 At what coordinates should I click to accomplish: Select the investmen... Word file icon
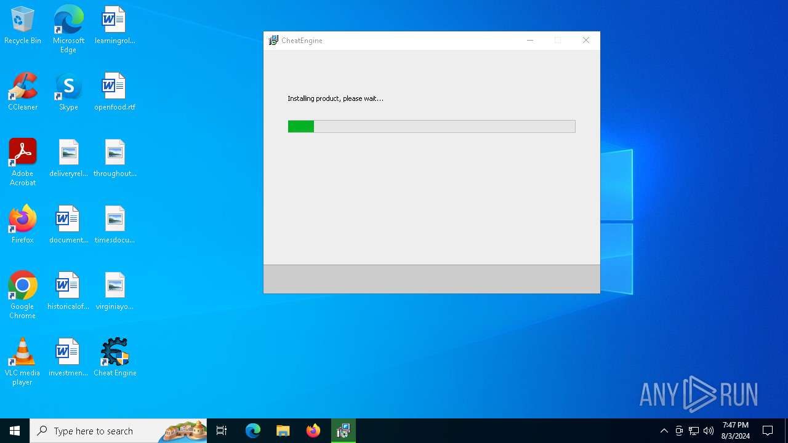(68, 357)
